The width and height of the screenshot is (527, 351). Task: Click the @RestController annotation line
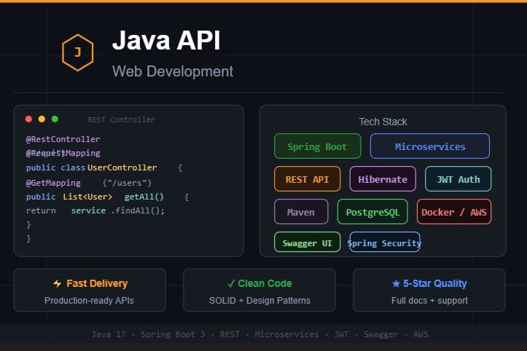click(x=63, y=139)
